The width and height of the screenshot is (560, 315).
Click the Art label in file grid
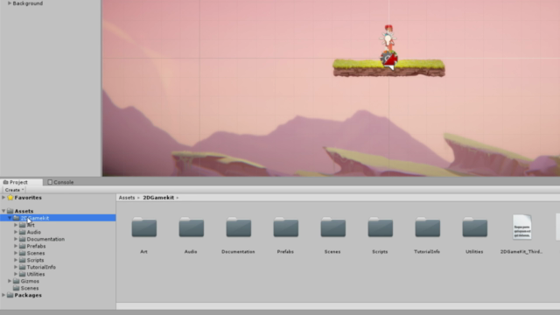(143, 252)
